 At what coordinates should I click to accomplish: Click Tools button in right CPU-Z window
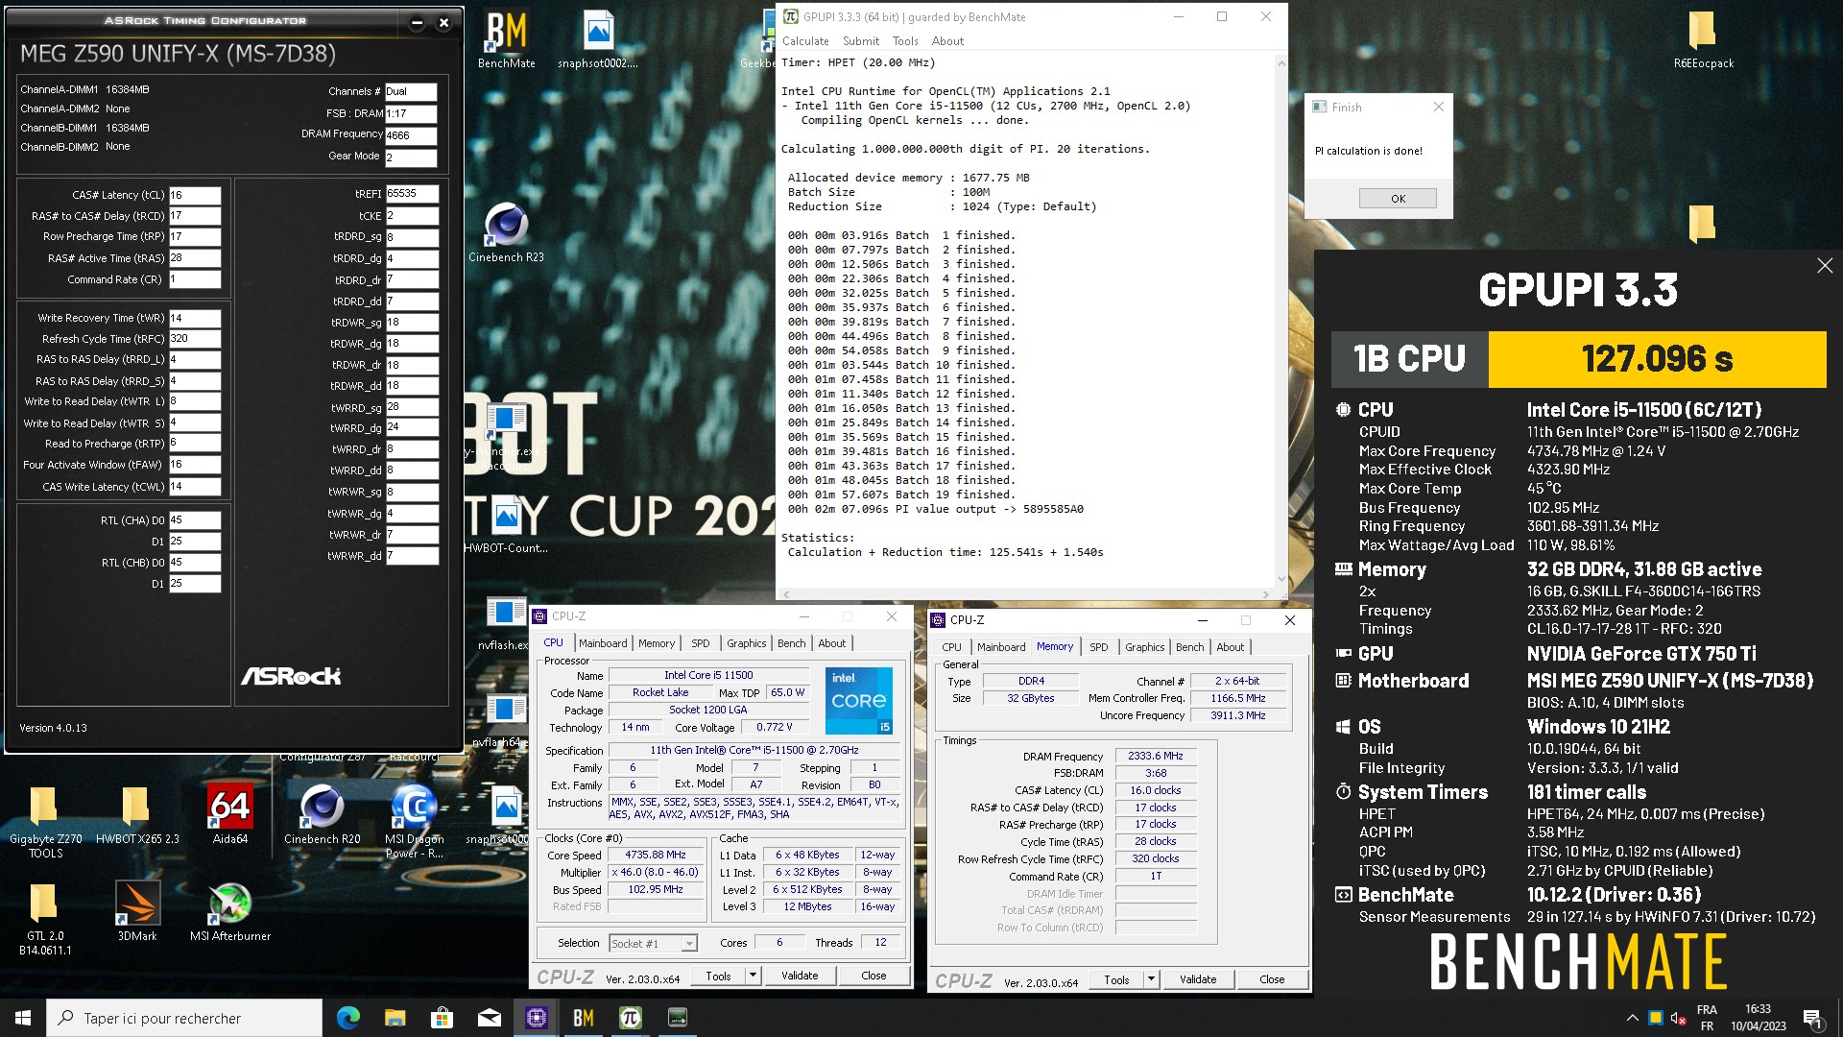[x=1116, y=979]
